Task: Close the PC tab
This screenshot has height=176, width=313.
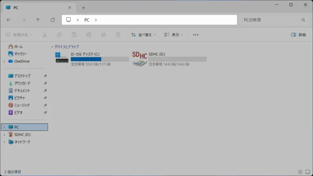Action: click(70, 7)
